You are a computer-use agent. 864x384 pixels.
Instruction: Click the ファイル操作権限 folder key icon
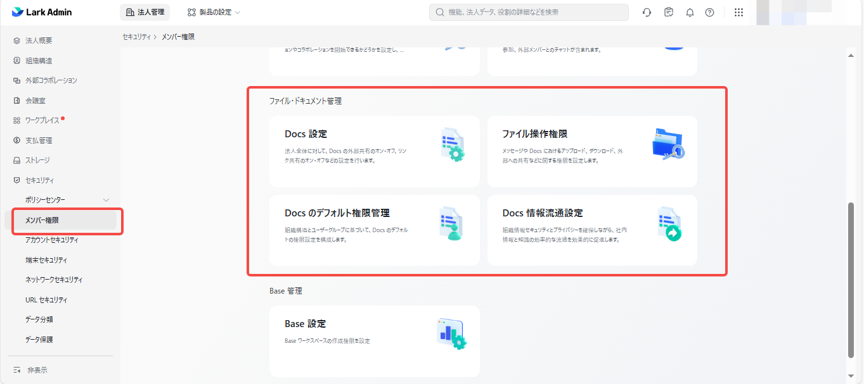point(669,144)
